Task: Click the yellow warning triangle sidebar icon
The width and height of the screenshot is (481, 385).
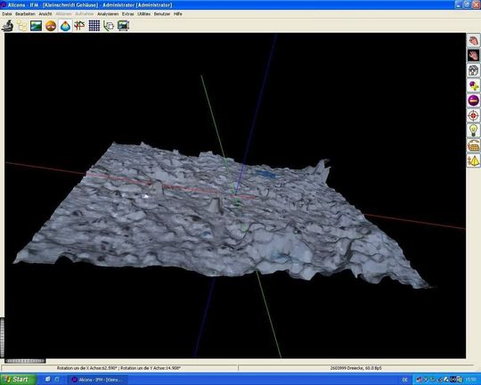Action: [x=473, y=160]
